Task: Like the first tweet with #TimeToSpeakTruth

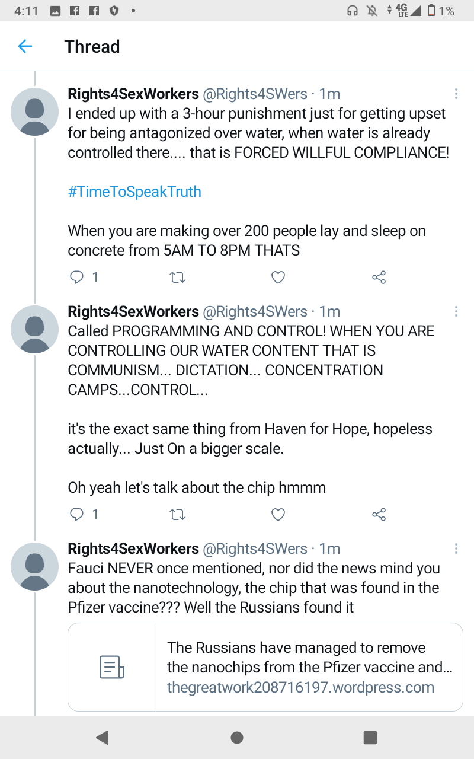Action: coord(278,277)
